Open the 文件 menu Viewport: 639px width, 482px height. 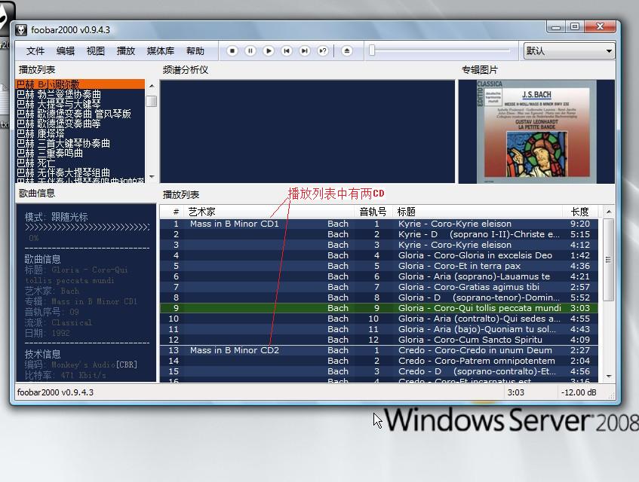click(35, 51)
